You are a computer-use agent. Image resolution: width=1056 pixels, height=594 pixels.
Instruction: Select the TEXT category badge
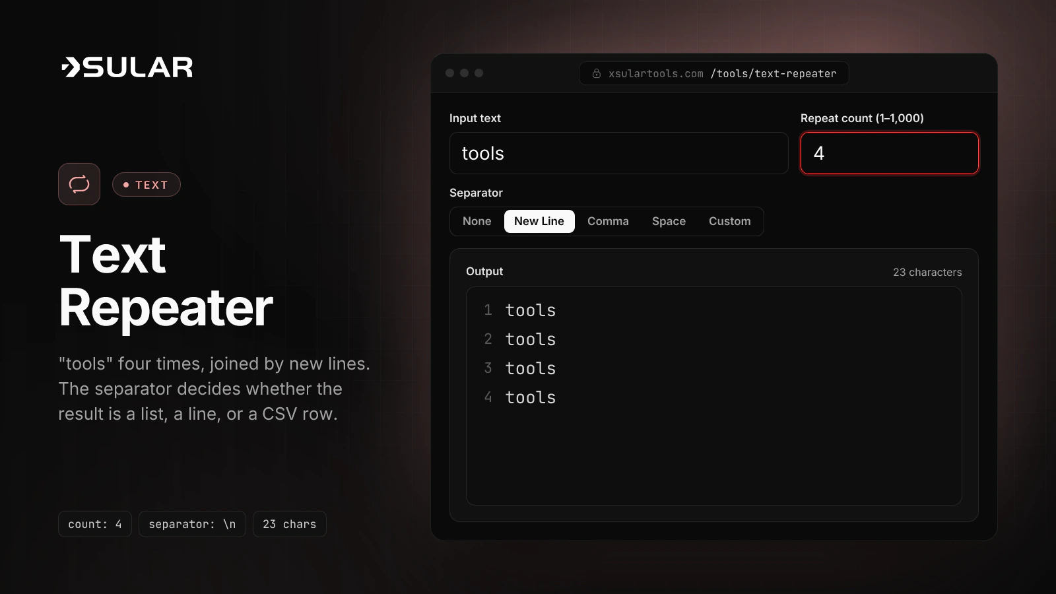(x=146, y=185)
